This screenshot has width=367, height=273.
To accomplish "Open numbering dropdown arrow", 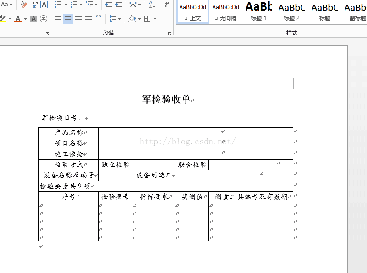I will 81,5.
